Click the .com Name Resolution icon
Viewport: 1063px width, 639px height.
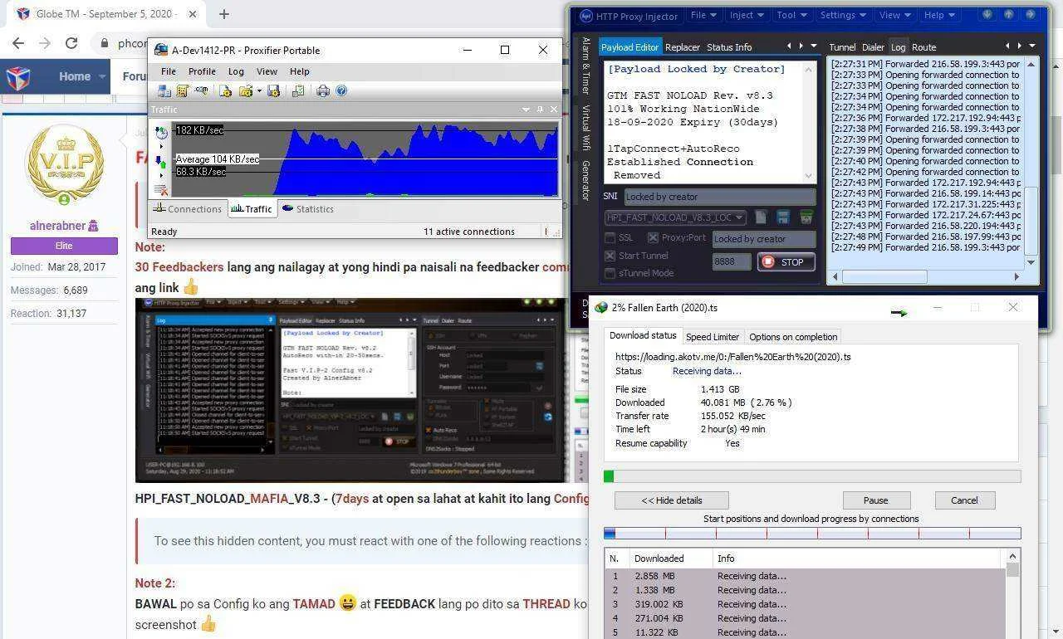[201, 90]
